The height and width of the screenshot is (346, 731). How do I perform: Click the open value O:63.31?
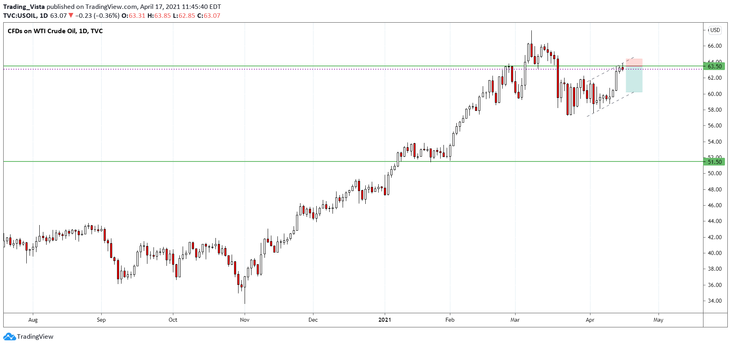tap(133, 15)
